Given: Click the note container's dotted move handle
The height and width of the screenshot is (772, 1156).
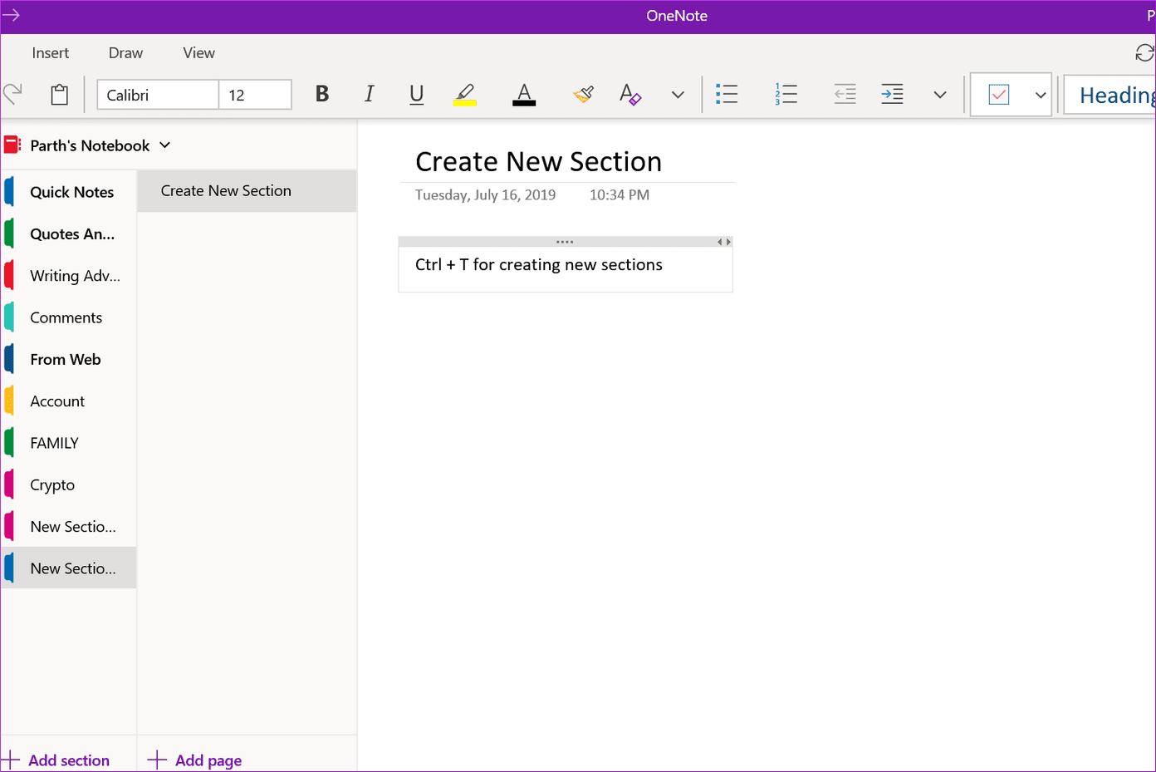Looking at the screenshot, I should [565, 242].
